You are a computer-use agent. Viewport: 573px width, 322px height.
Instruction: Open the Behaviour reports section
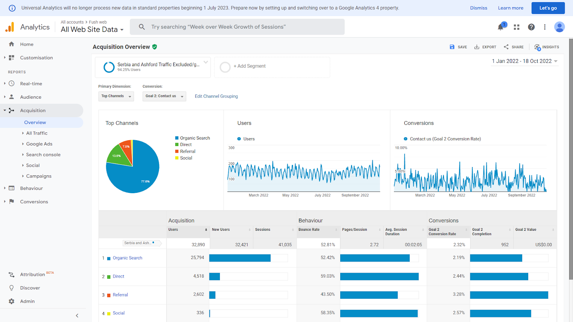[32, 188]
